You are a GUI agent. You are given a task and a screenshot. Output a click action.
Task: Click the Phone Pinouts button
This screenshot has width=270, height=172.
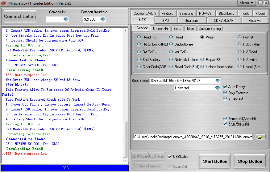pos(148,166)
